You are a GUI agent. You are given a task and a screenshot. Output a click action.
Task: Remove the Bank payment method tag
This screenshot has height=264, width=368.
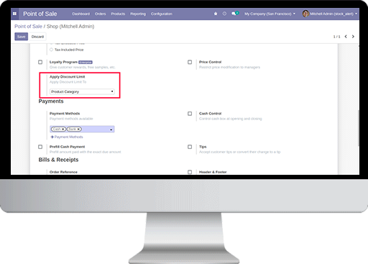tap(78, 129)
